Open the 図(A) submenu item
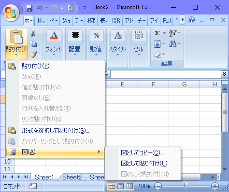 pos(56,152)
